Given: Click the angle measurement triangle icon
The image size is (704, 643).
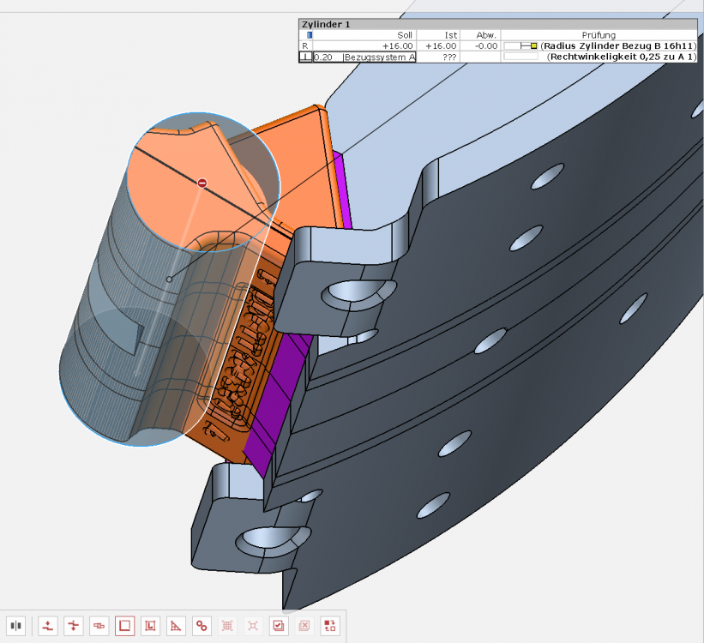Looking at the screenshot, I should click(x=176, y=626).
